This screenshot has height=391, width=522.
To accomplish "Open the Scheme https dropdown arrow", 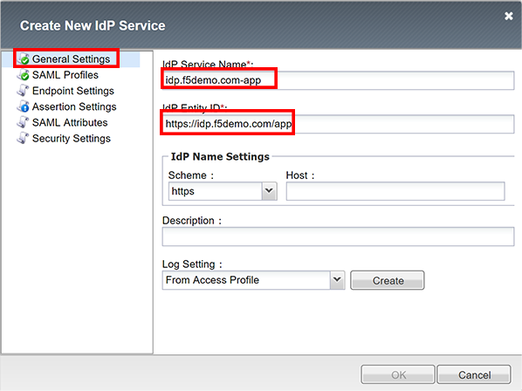I will 269,191.
